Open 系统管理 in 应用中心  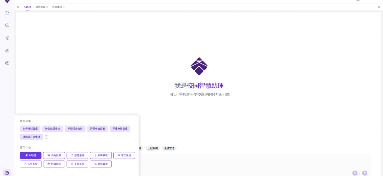click(101, 164)
